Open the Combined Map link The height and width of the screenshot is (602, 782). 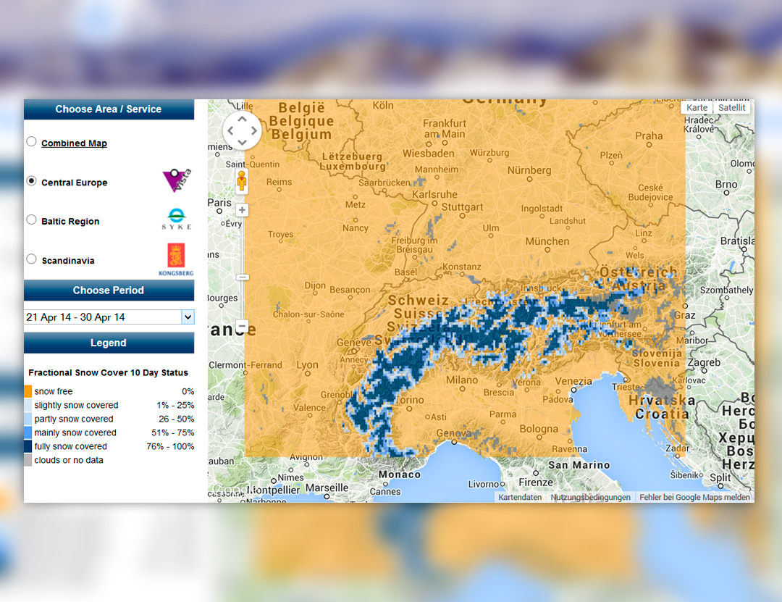click(x=74, y=143)
